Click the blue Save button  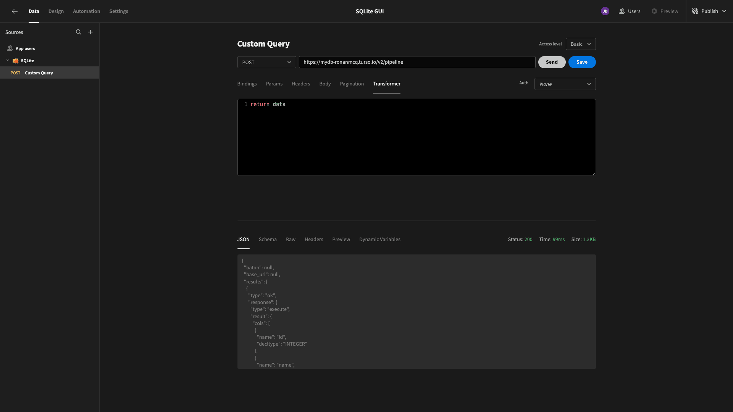pos(582,62)
